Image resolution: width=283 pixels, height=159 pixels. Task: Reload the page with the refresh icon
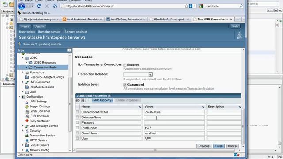tap(39, 6)
